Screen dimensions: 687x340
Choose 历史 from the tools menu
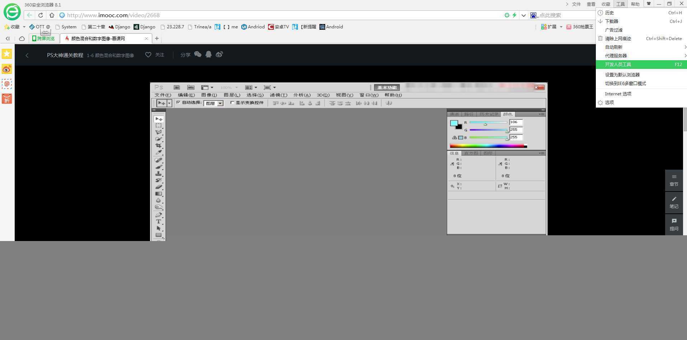(x=641, y=13)
